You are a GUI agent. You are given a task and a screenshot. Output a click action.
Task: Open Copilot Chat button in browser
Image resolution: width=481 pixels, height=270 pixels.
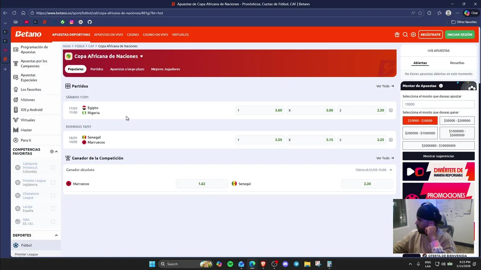pyautogui.click(x=471, y=13)
